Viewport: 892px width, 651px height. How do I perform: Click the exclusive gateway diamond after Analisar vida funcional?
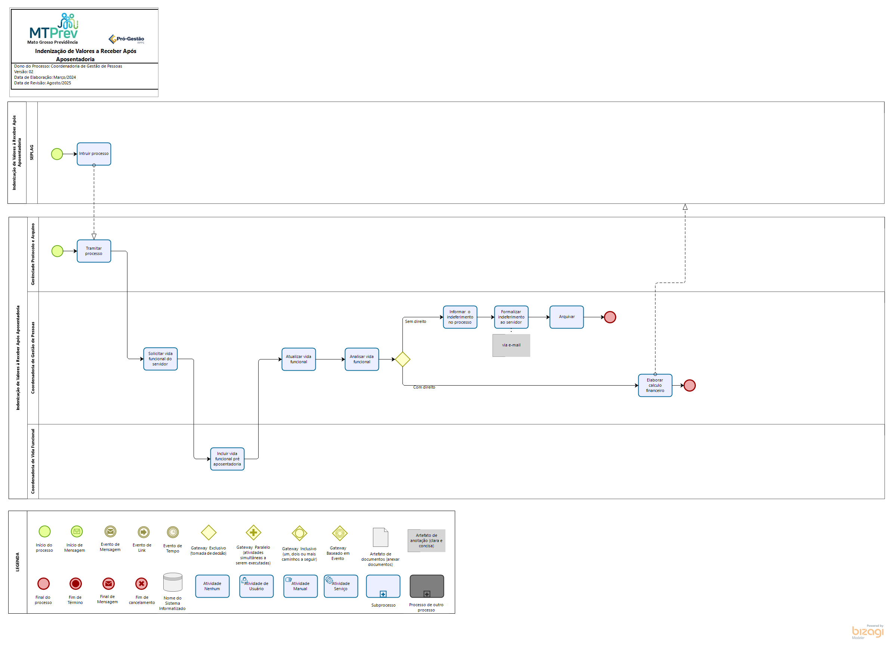click(x=402, y=359)
